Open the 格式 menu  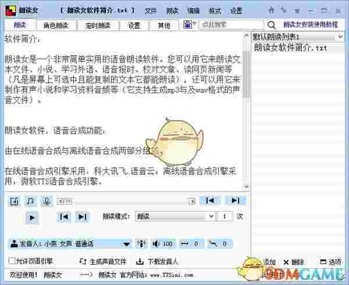(215, 10)
